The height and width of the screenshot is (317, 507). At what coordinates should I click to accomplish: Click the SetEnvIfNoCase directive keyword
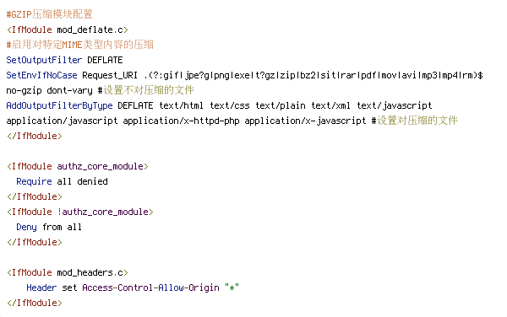pos(41,75)
